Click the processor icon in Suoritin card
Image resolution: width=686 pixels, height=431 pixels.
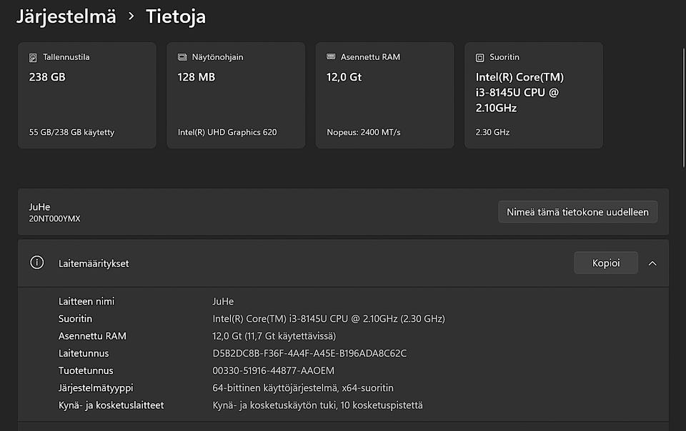point(479,57)
